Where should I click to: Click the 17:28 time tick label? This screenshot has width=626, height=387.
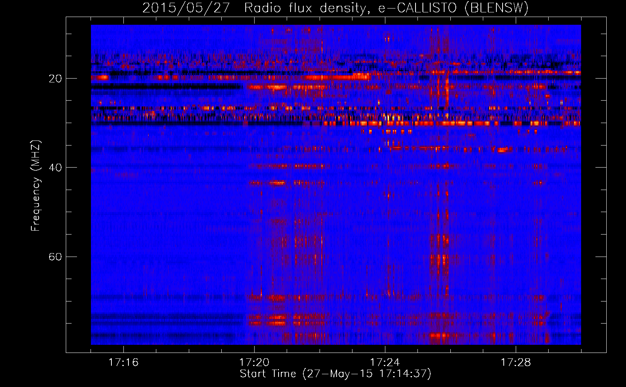[516, 363]
